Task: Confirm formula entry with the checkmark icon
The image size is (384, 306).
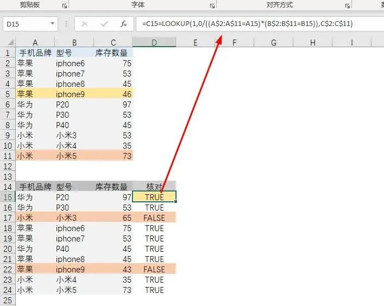Action: [105, 24]
